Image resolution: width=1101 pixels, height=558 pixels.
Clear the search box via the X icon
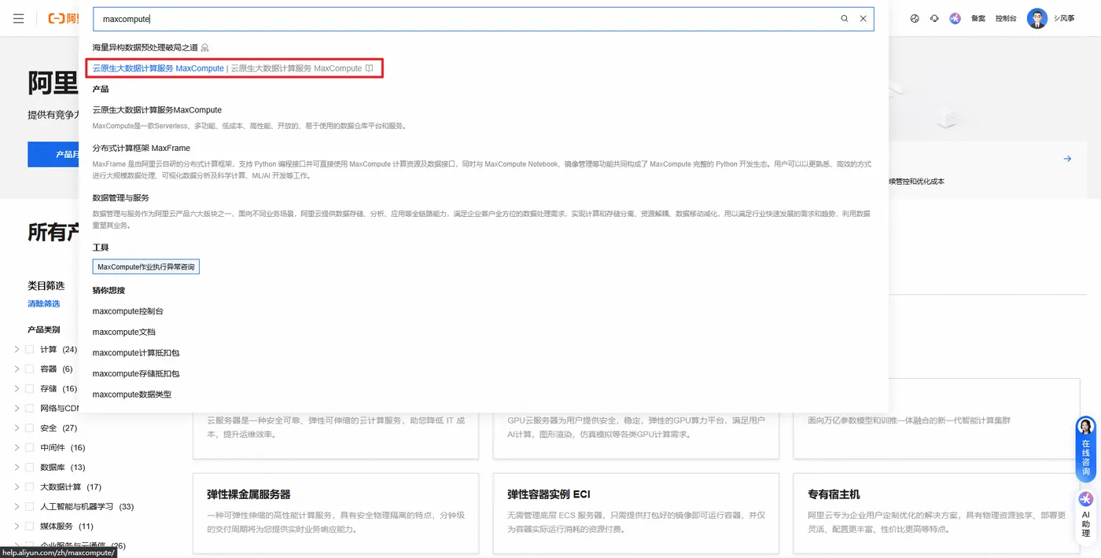point(863,18)
